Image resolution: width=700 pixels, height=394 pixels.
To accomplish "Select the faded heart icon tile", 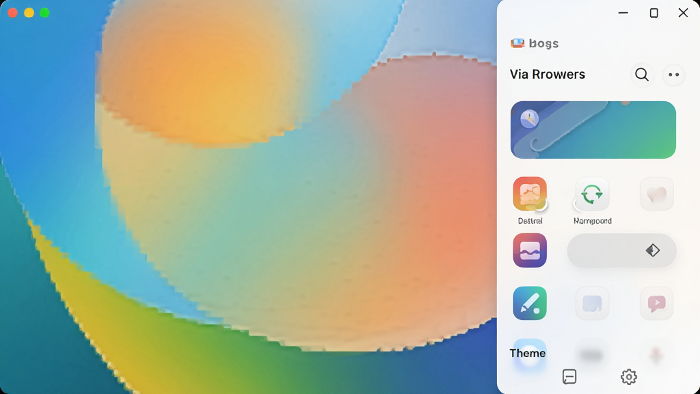I will (656, 194).
